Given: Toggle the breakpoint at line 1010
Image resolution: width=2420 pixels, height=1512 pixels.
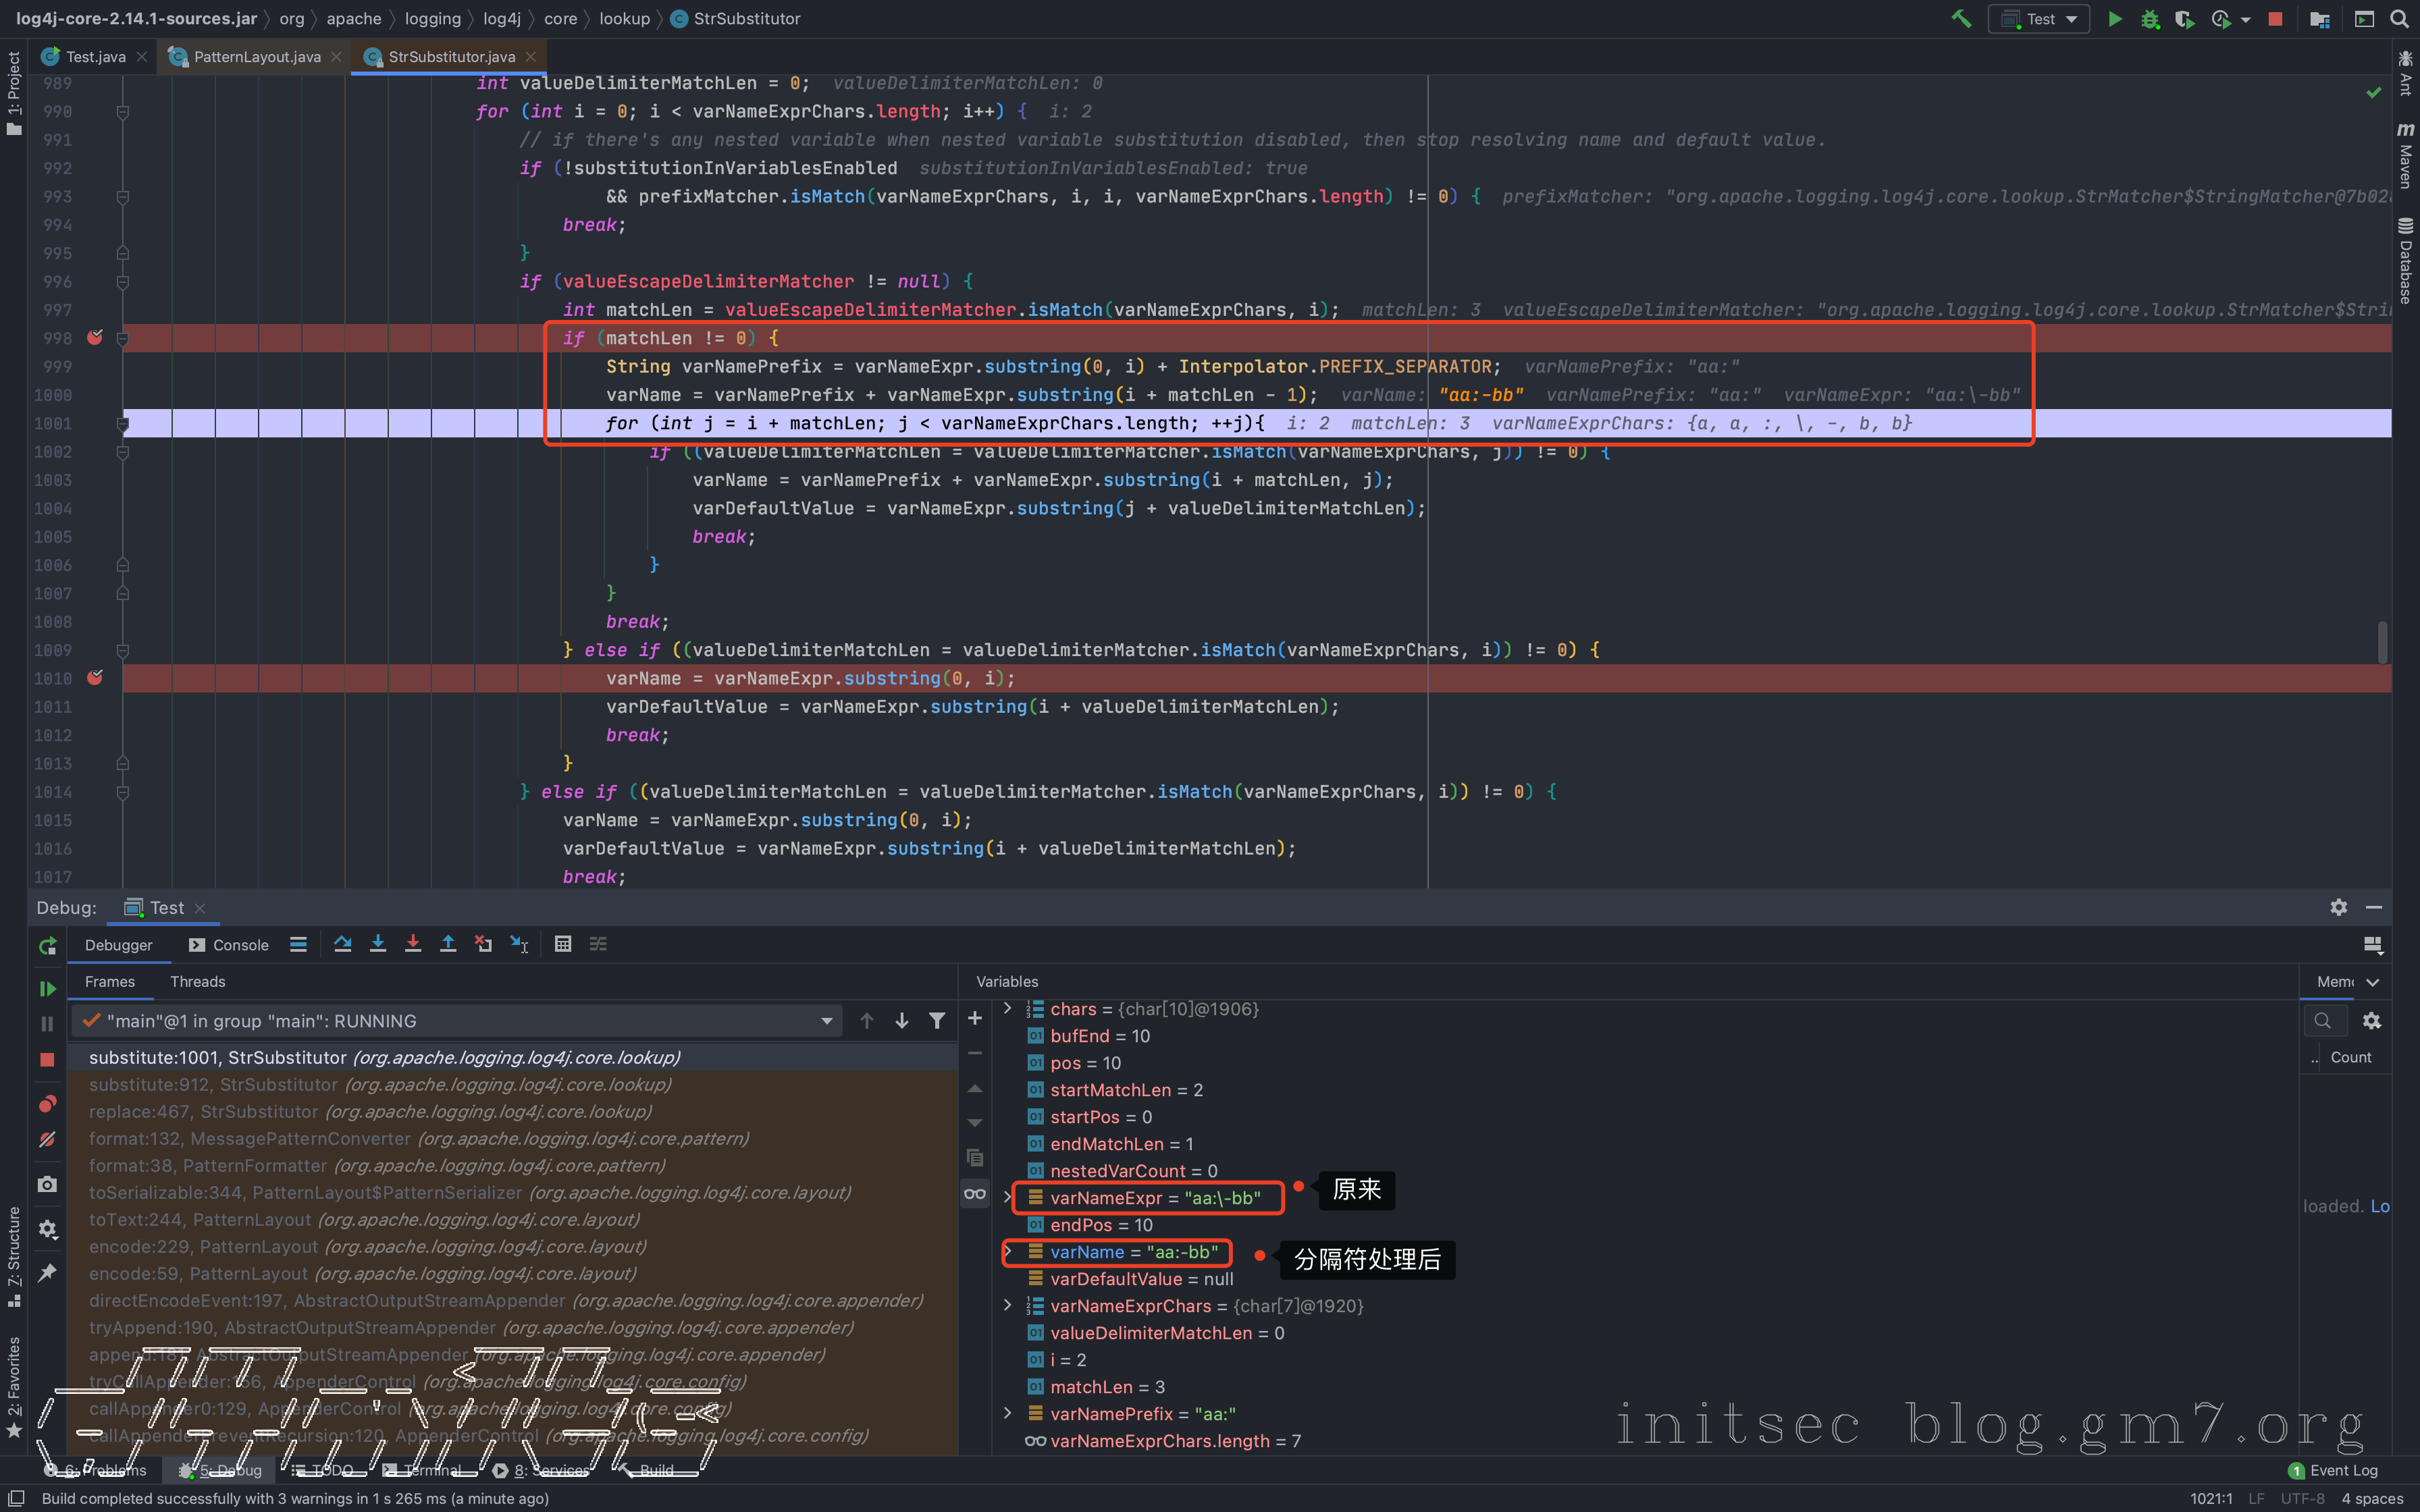Looking at the screenshot, I should click(95, 678).
